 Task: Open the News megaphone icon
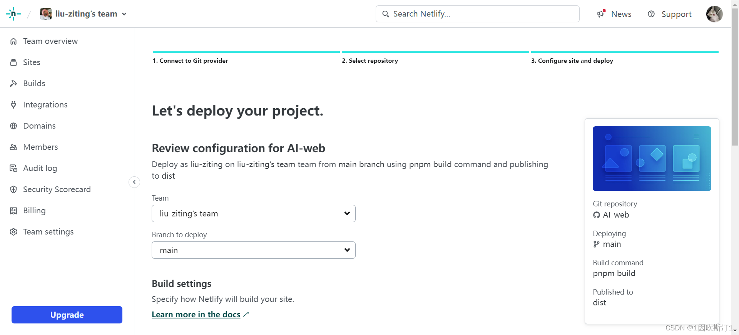click(601, 14)
